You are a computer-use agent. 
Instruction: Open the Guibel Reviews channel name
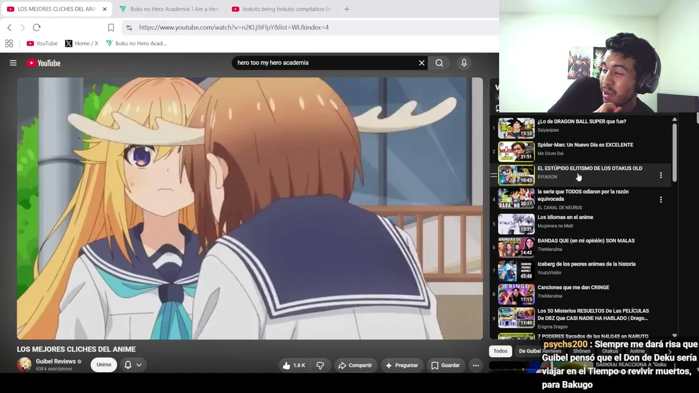coord(56,361)
